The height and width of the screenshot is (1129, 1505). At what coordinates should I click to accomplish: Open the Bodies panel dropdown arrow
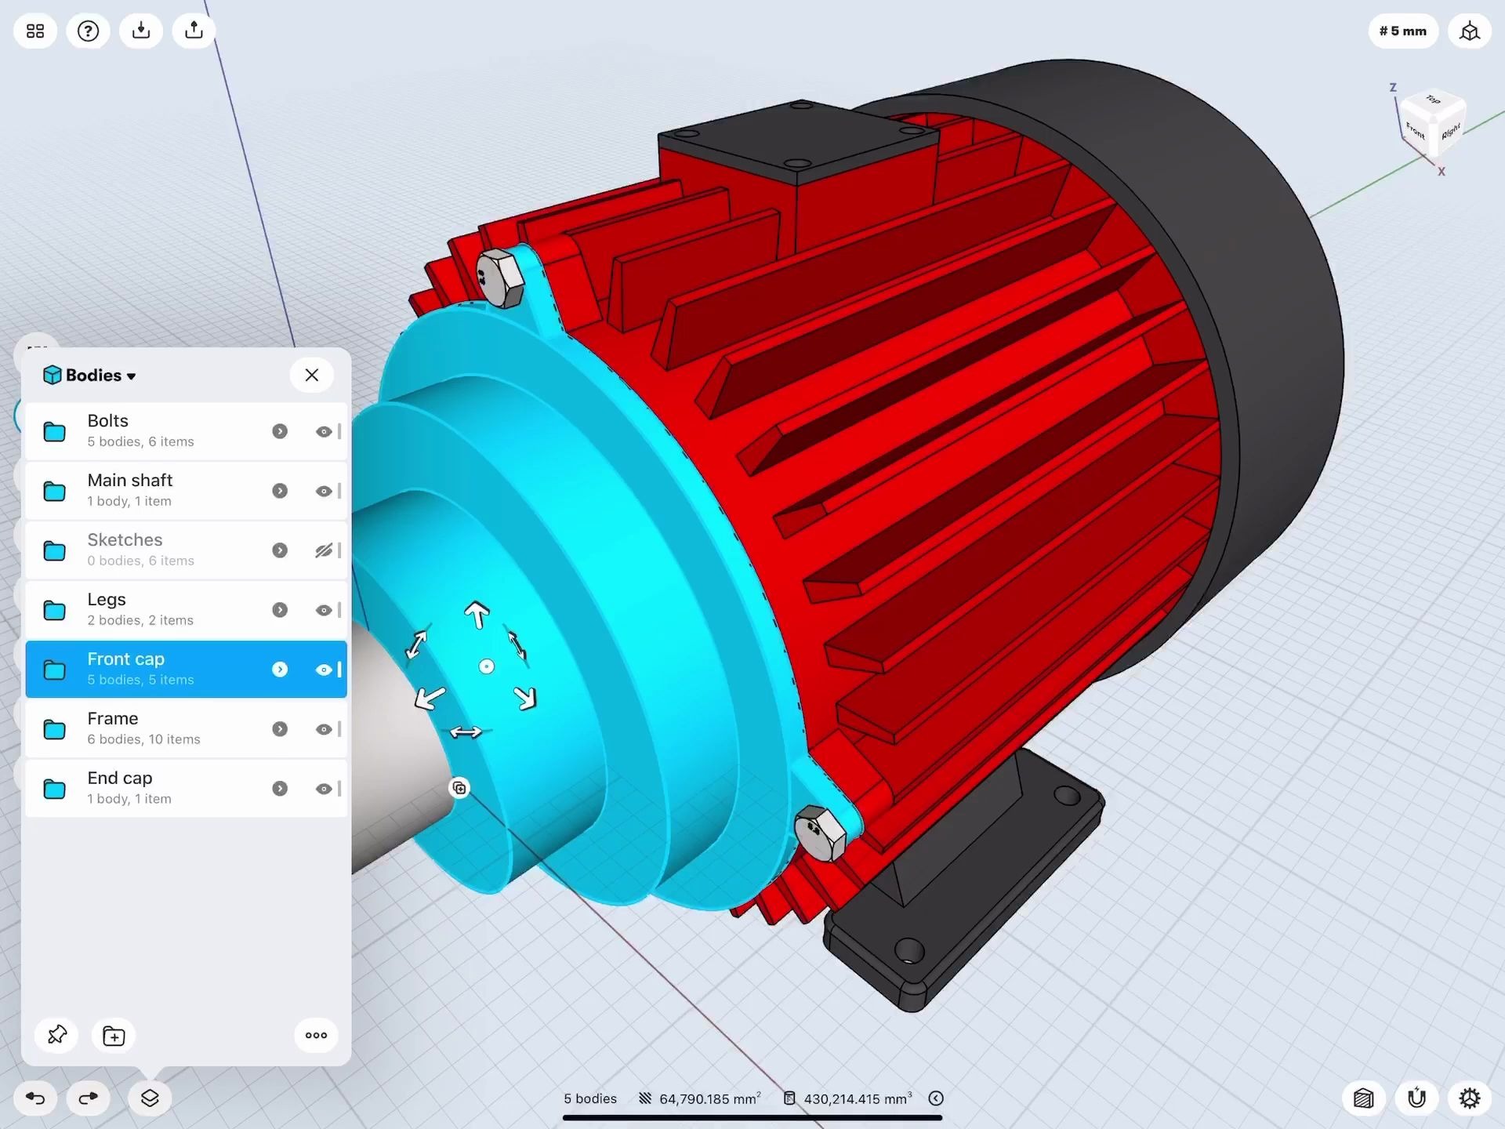click(x=130, y=375)
